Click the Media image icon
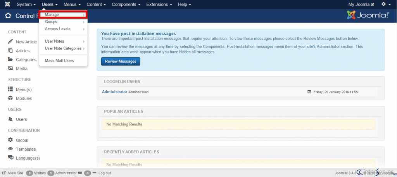The height and width of the screenshot is (177, 397). pyautogui.click(x=10, y=68)
